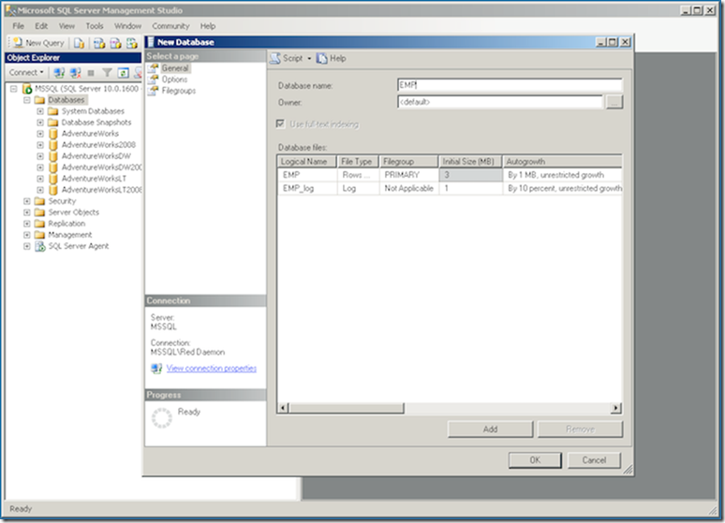The image size is (725, 523).
Task: Collapse the Databases folder node
Action: (27, 100)
